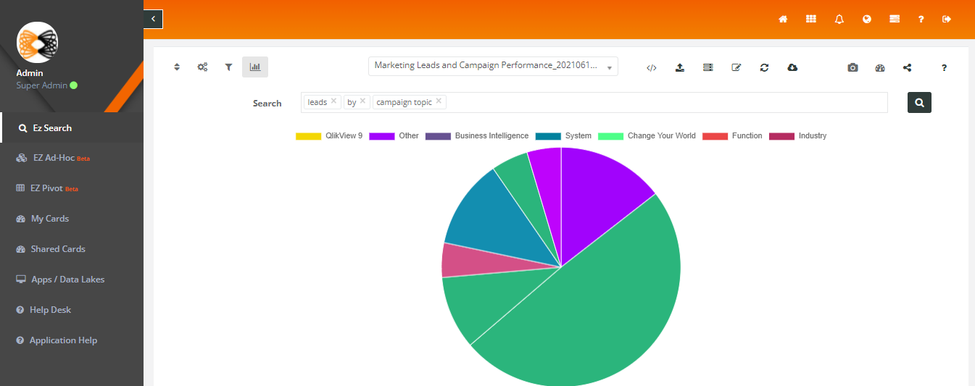This screenshot has height=386, width=975.
Task: Toggle Business Intelligence legend swatch
Action: click(438, 136)
